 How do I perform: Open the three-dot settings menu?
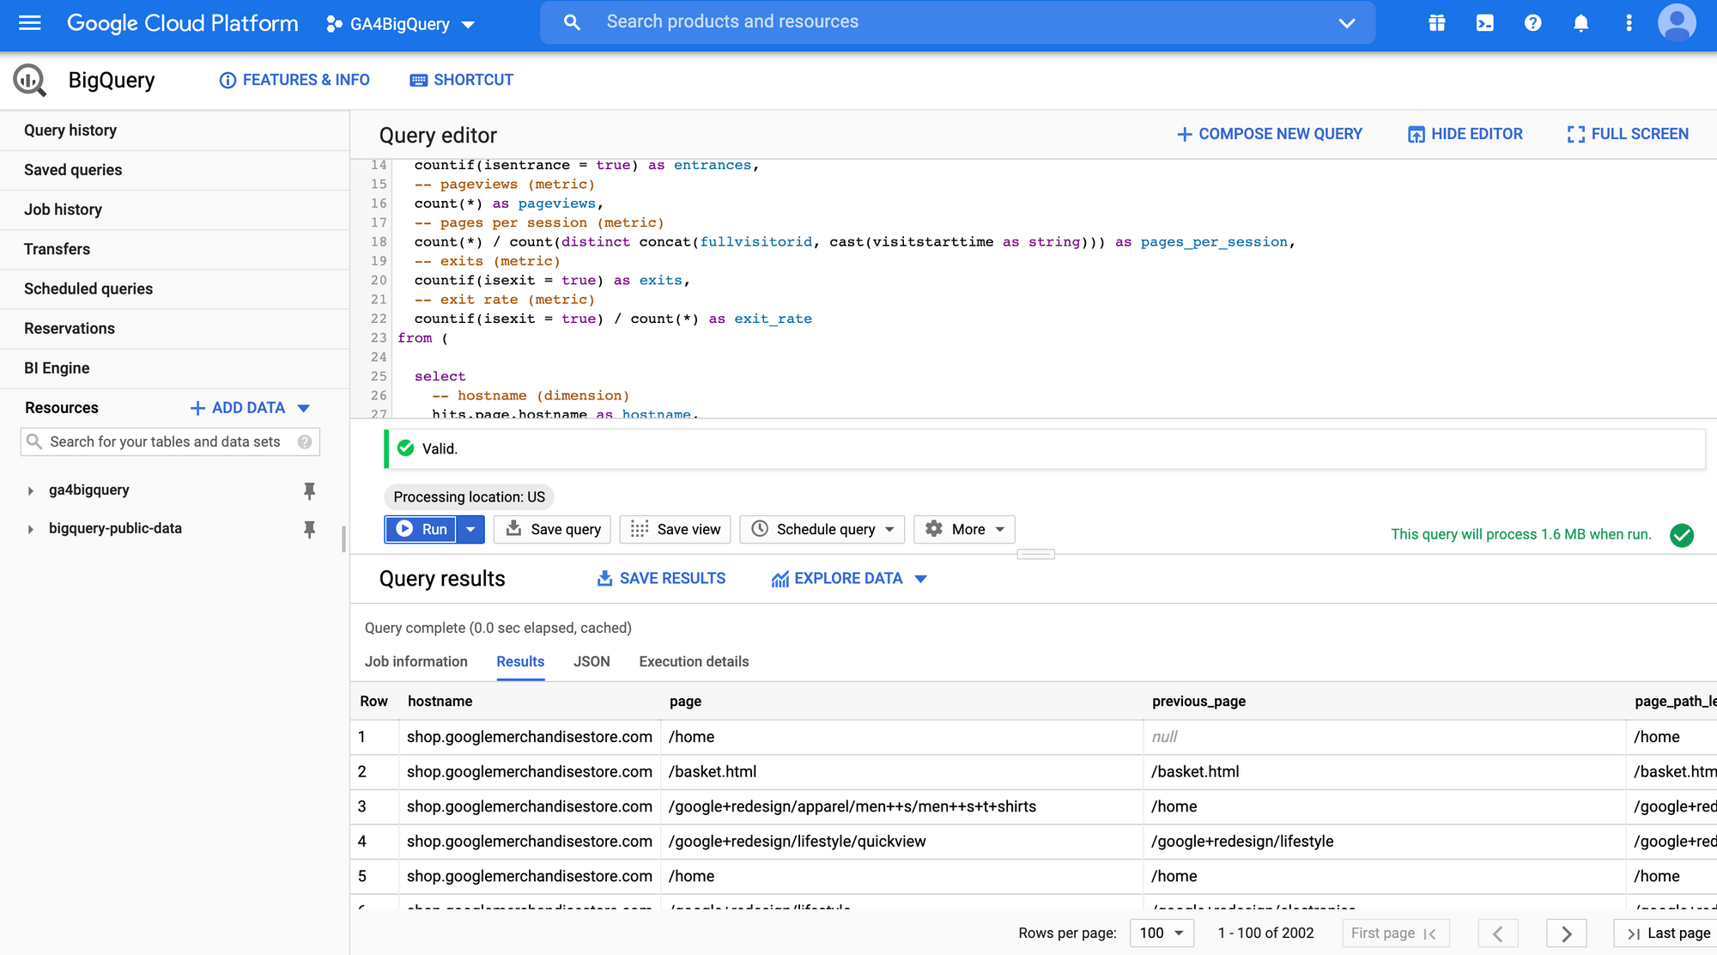(1629, 23)
